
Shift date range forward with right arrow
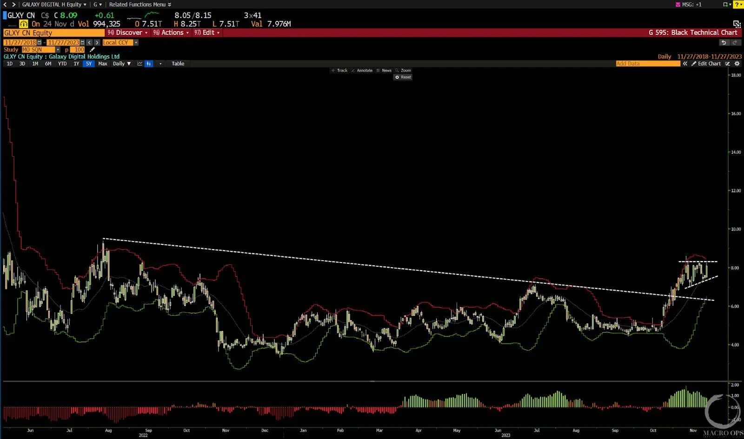[x=97, y=42]
